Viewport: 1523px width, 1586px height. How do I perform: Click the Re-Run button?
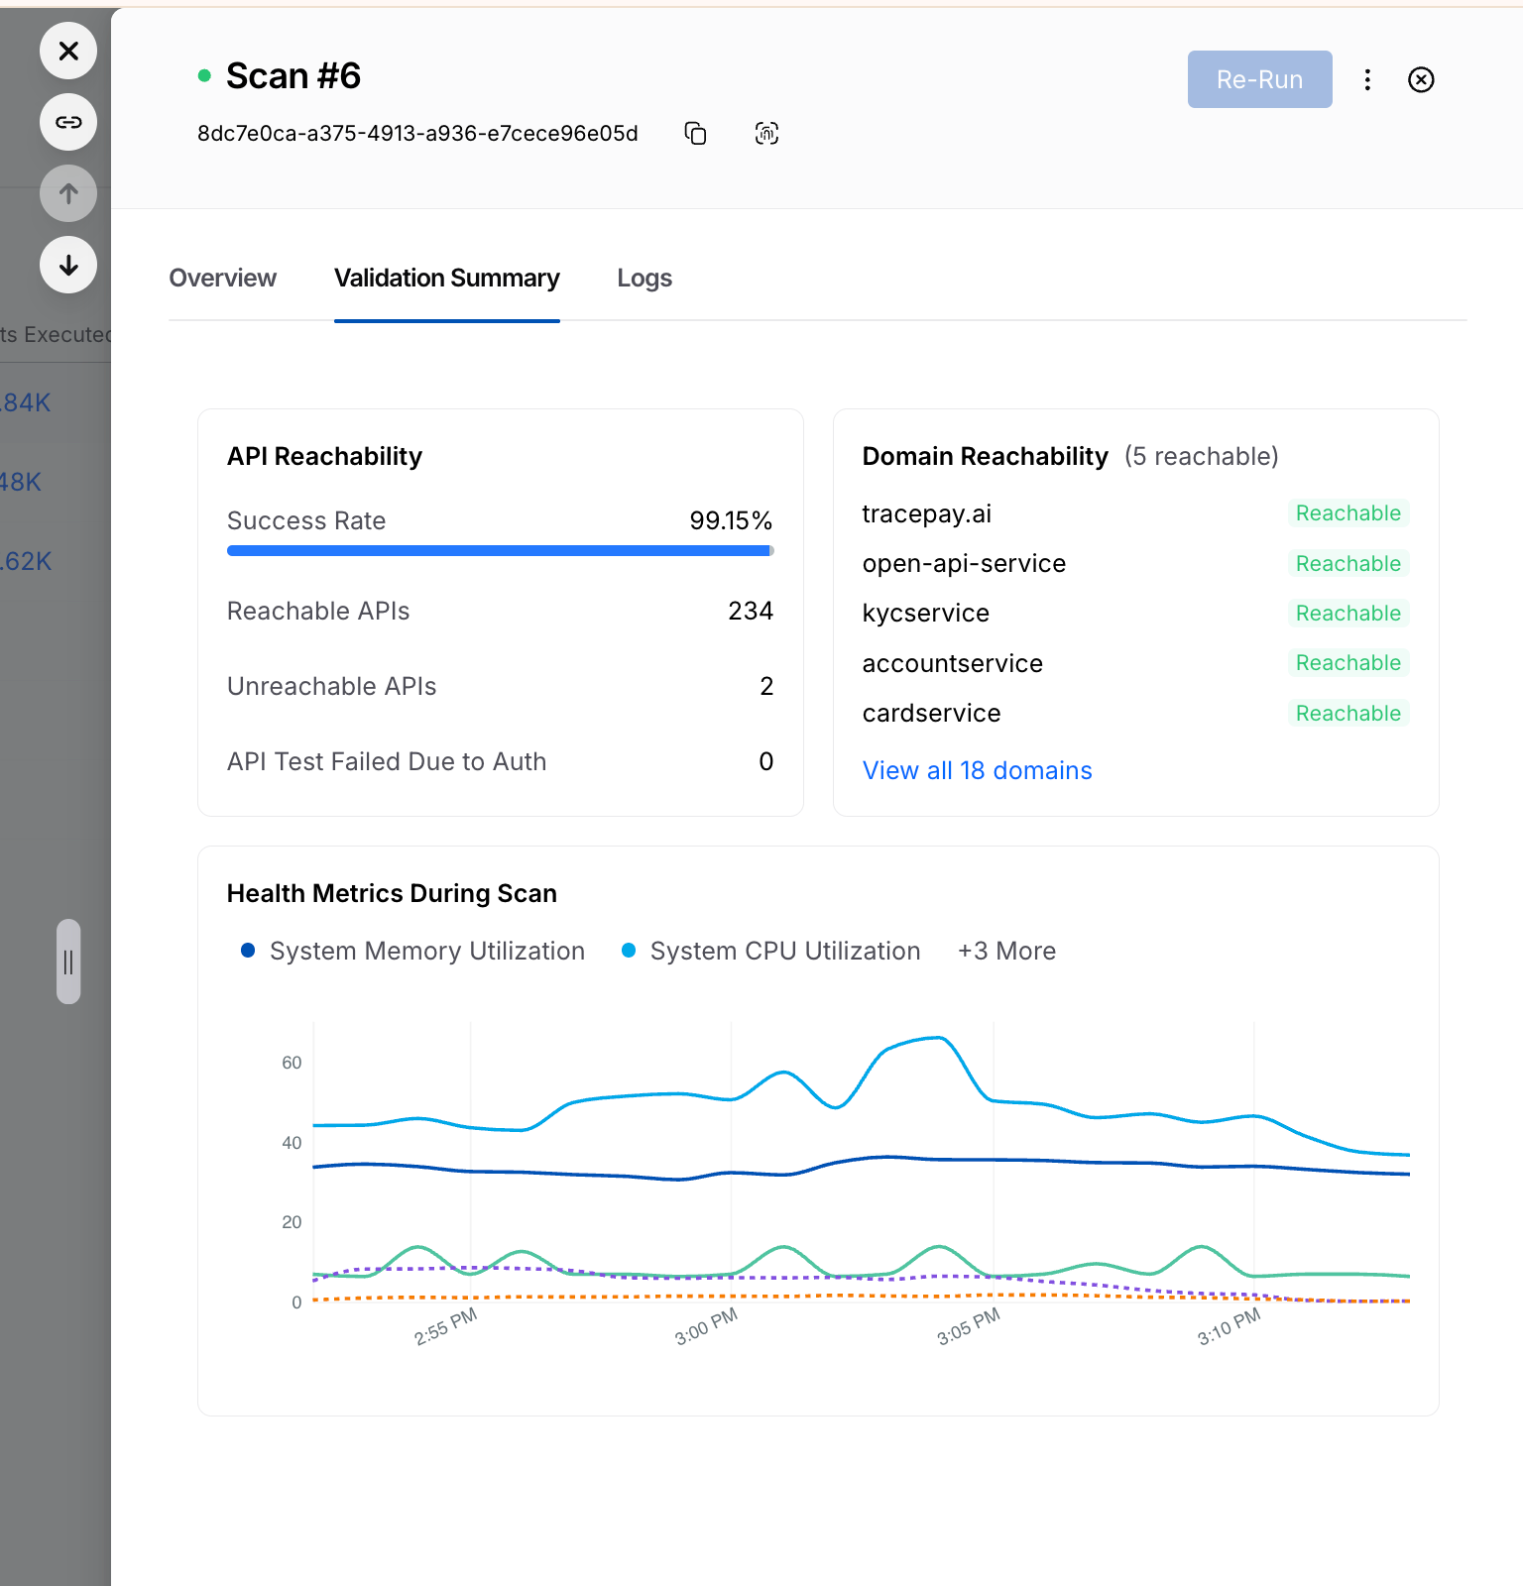coord(1259,79)
